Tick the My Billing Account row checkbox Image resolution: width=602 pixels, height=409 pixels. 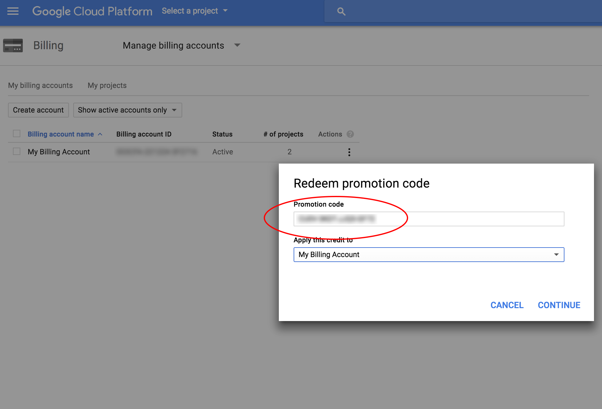coord(17,151)
